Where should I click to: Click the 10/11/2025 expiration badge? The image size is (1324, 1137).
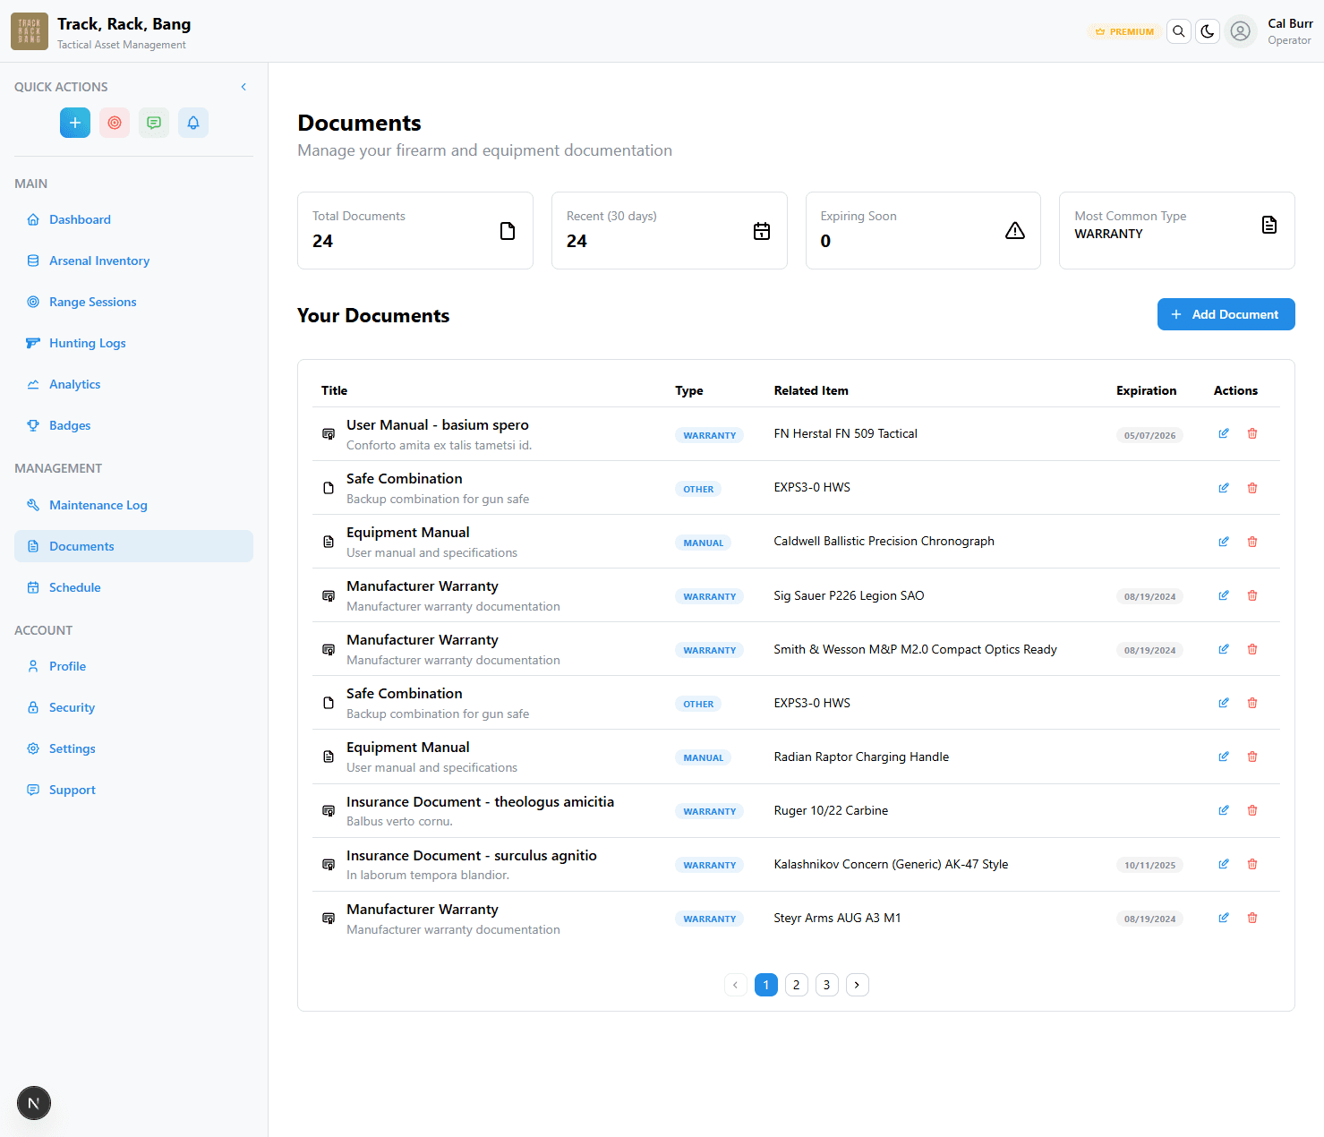1150,865
